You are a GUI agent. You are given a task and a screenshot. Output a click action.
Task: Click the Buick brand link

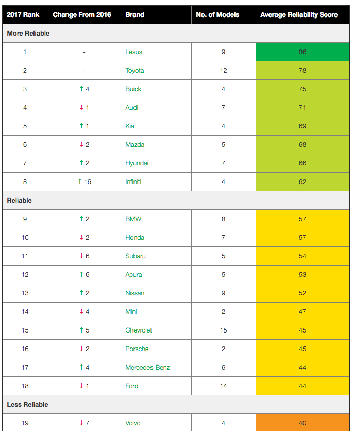pos(133,89)
